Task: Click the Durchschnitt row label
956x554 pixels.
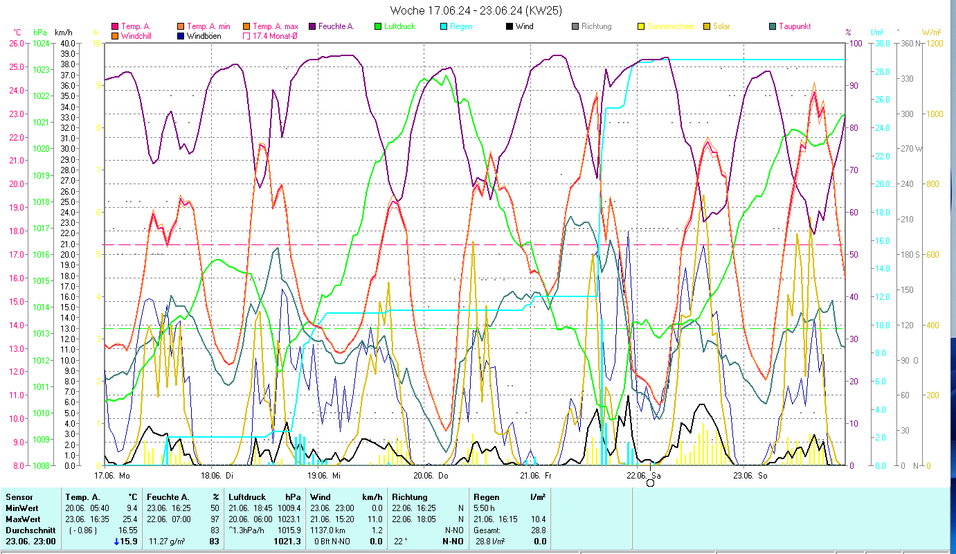Action: point(29,530)
